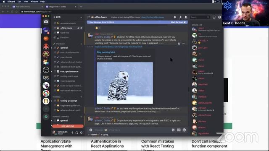The height and width of the screenshot is (151, 269).
Task: Open the red octopus server icon
Action: [46, 47]
